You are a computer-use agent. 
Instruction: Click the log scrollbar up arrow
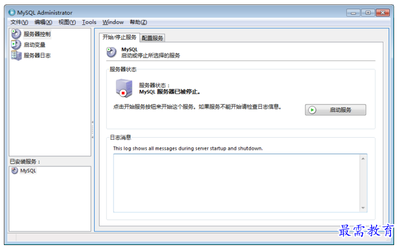[x=363, y=159]
